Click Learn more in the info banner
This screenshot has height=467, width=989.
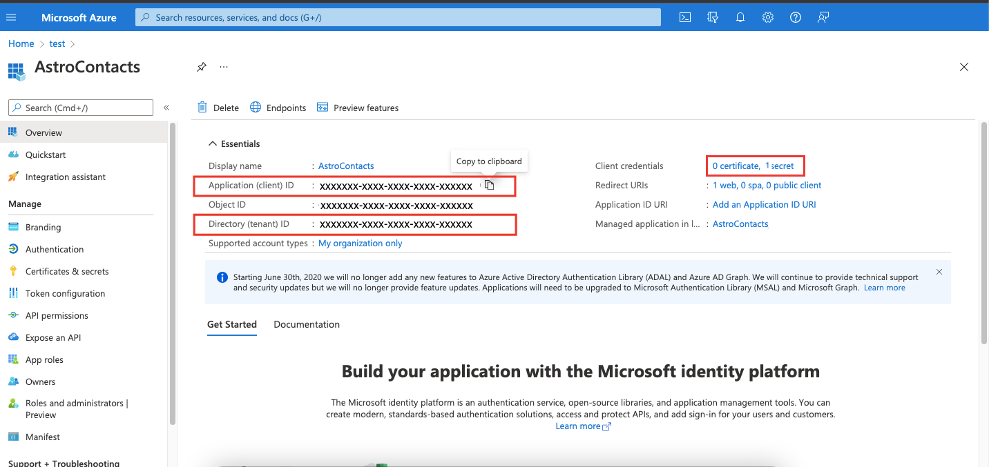(x=885, y=288)
